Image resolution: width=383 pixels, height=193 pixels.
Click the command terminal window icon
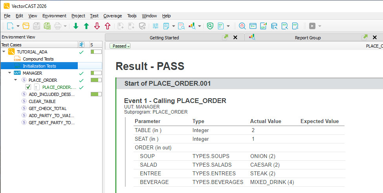[253, 26]
